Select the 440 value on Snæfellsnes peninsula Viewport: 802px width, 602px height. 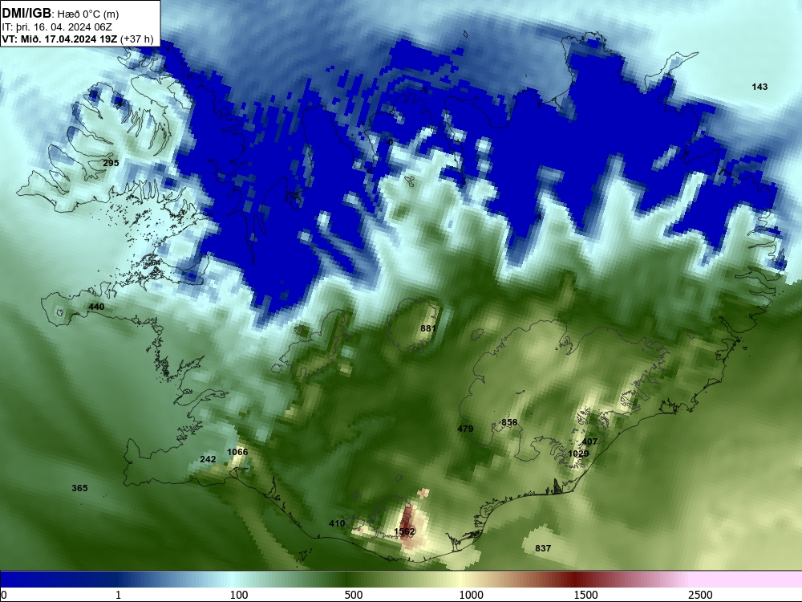point(96,307)
